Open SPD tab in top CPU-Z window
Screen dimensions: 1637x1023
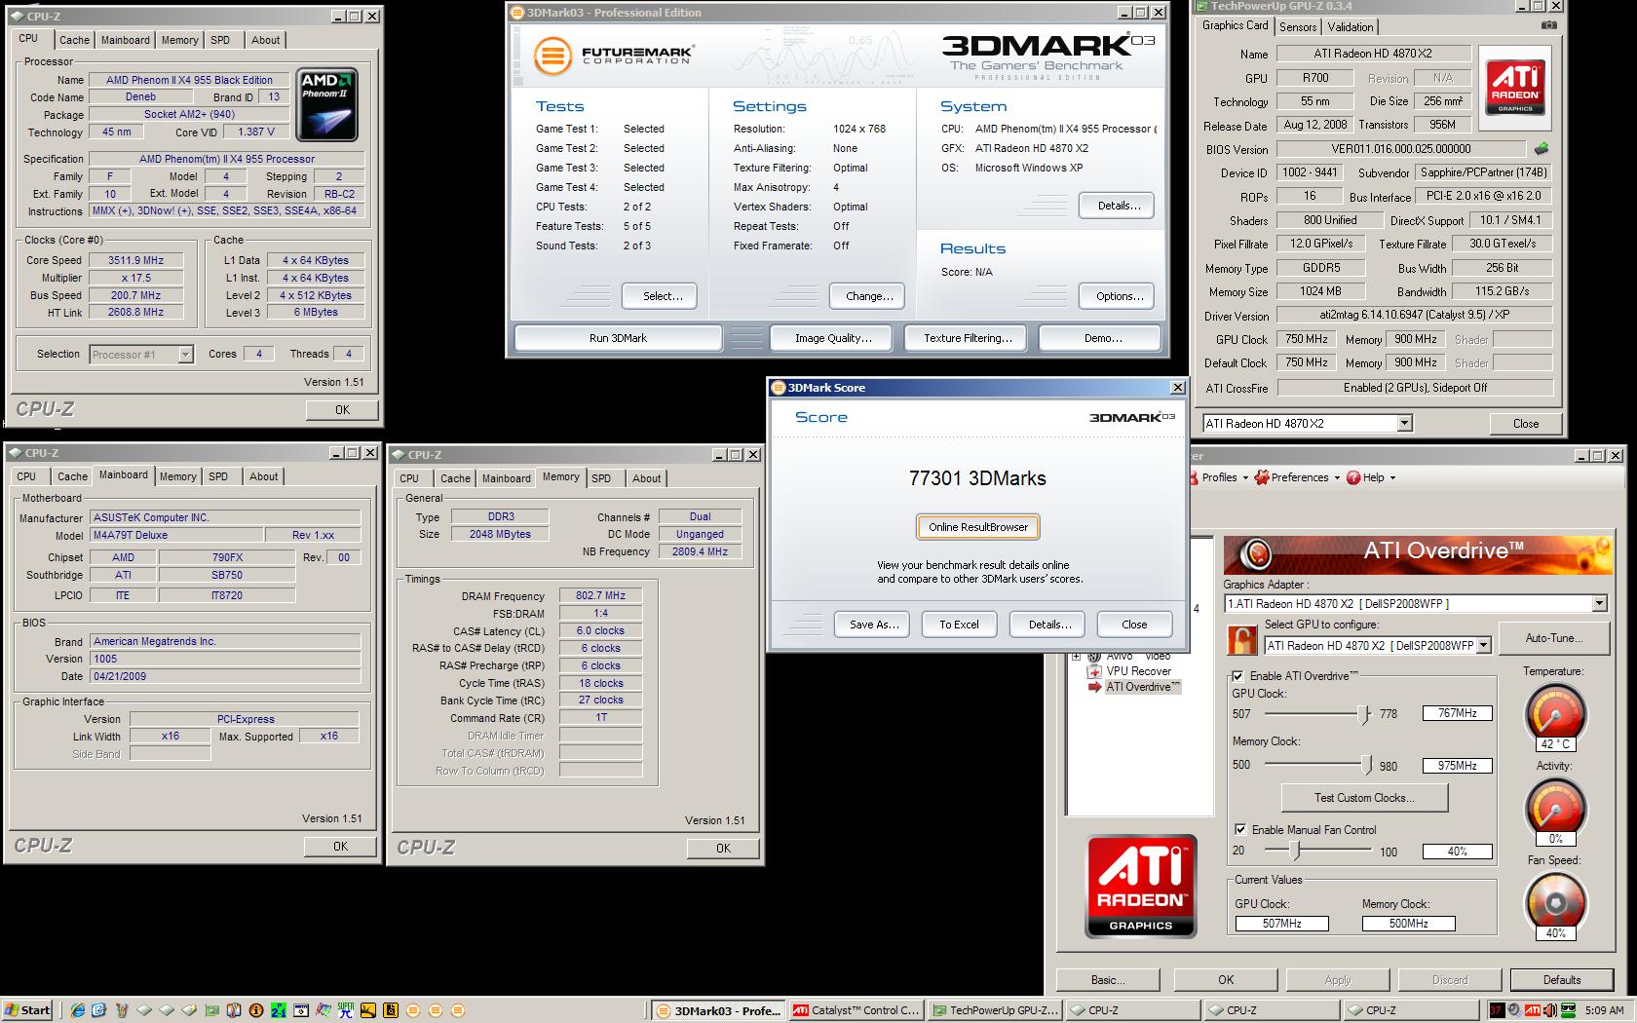tap(220, 40)
